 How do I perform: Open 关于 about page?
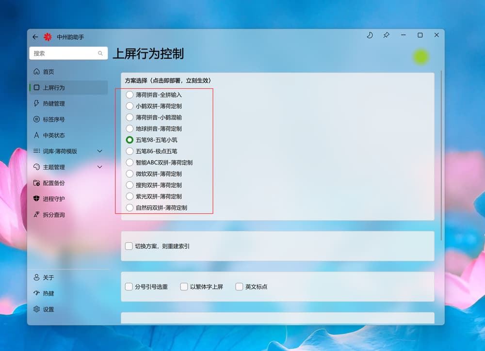pos(48,278)
